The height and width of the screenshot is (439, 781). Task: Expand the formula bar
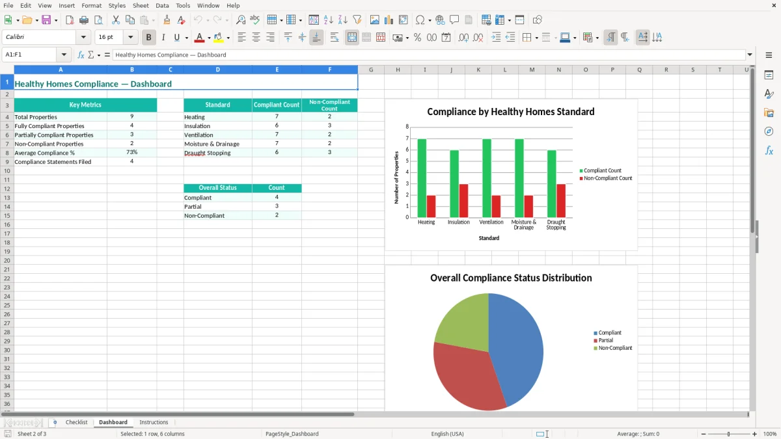(750, 55)
